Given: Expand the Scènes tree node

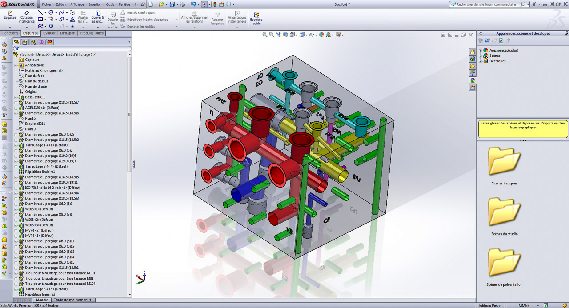Looking at the screenshot, I should click(480, 56).
